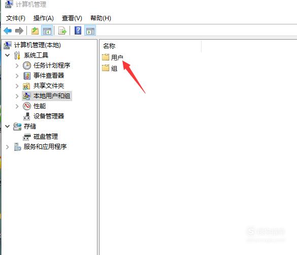Open the Help question mark icon
Viewport: 297px width, 255px height.
point(78,30)
